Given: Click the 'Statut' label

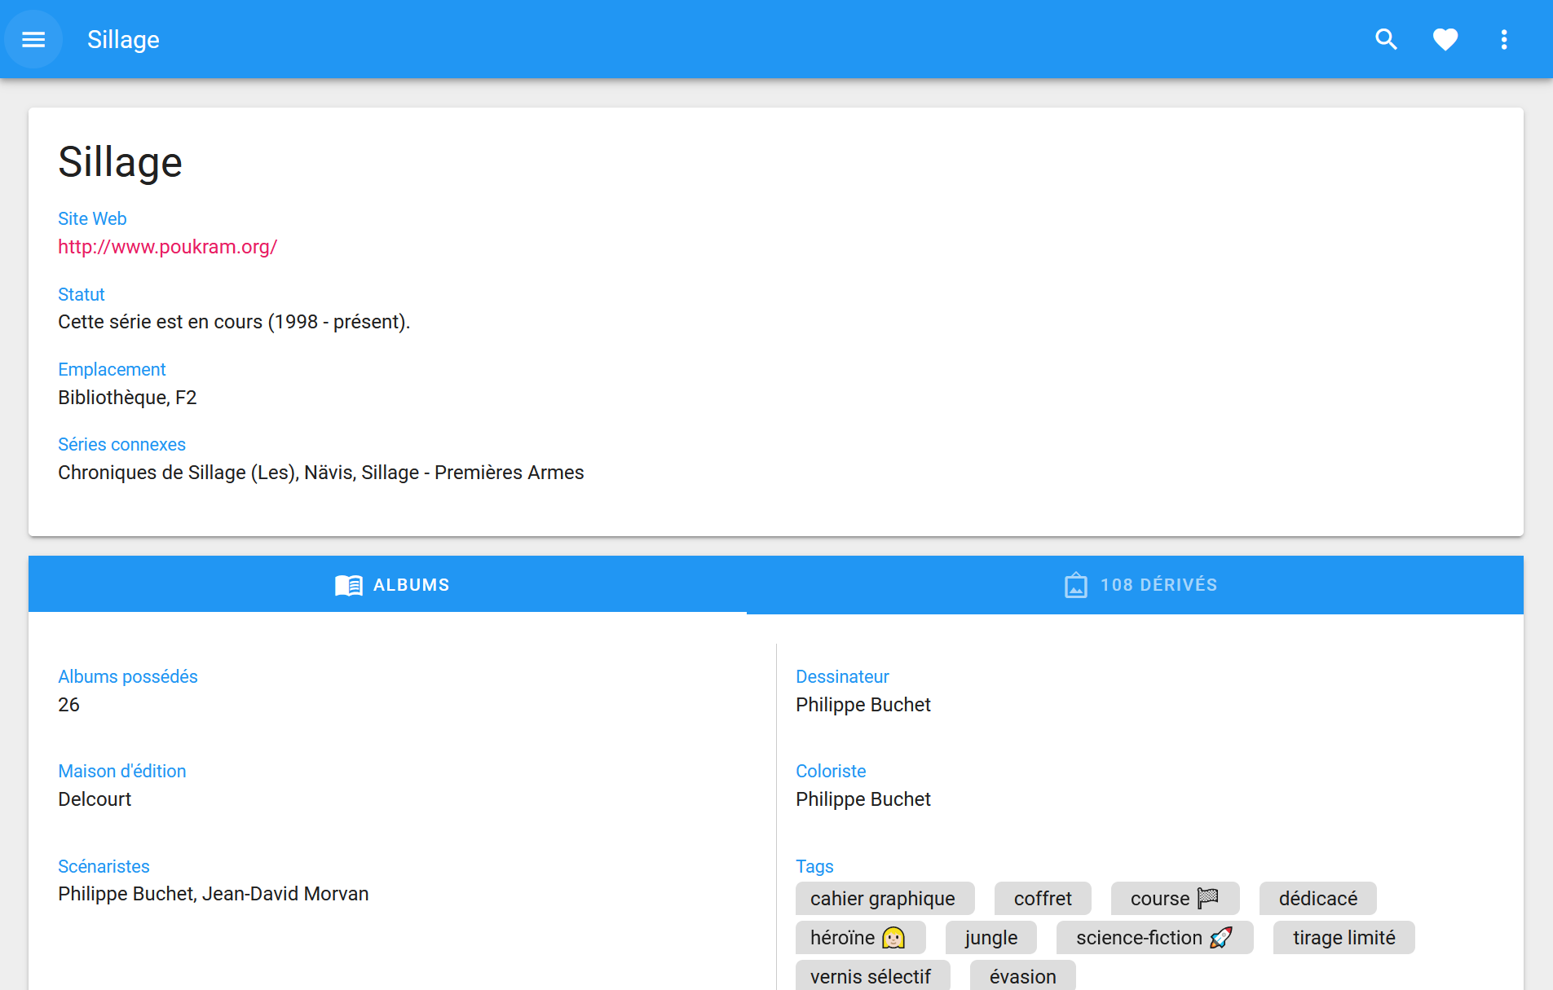Looking at the screenshot, I should coord(82,294).
